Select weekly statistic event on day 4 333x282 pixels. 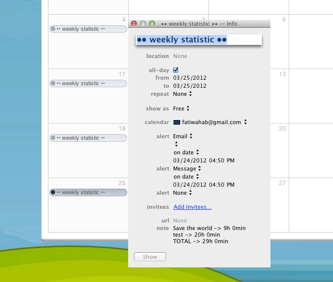pos(88,29)
